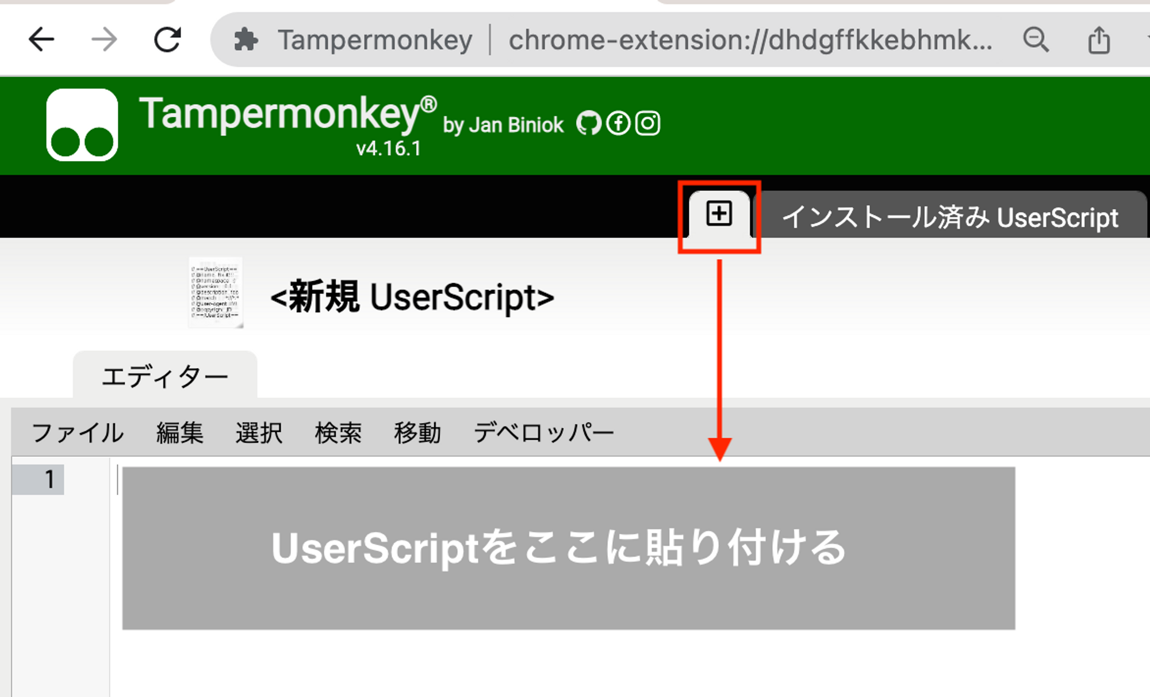Click the extension puzzle-piece icon in the address bar
The height and width of the screenshot is (697, 1150).
pos(246,40)
